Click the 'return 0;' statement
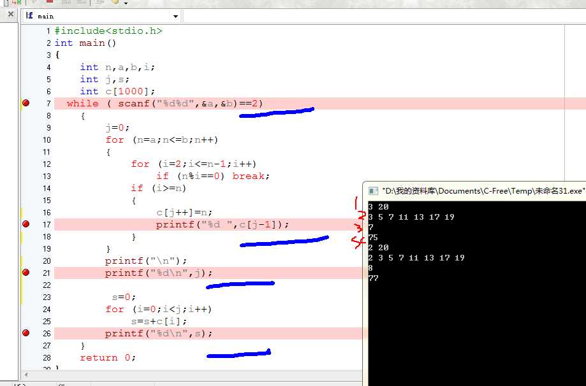The height and width of the screenshot is (386, 586). (108, 357)
